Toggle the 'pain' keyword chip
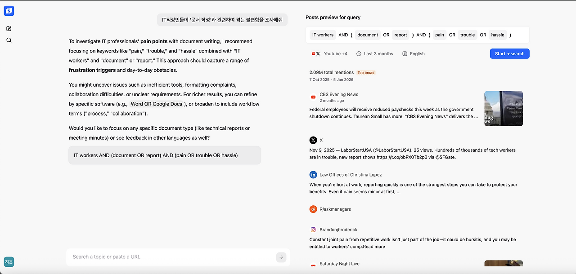This screenshot has height=274, width=576. (x=439, y=35)
